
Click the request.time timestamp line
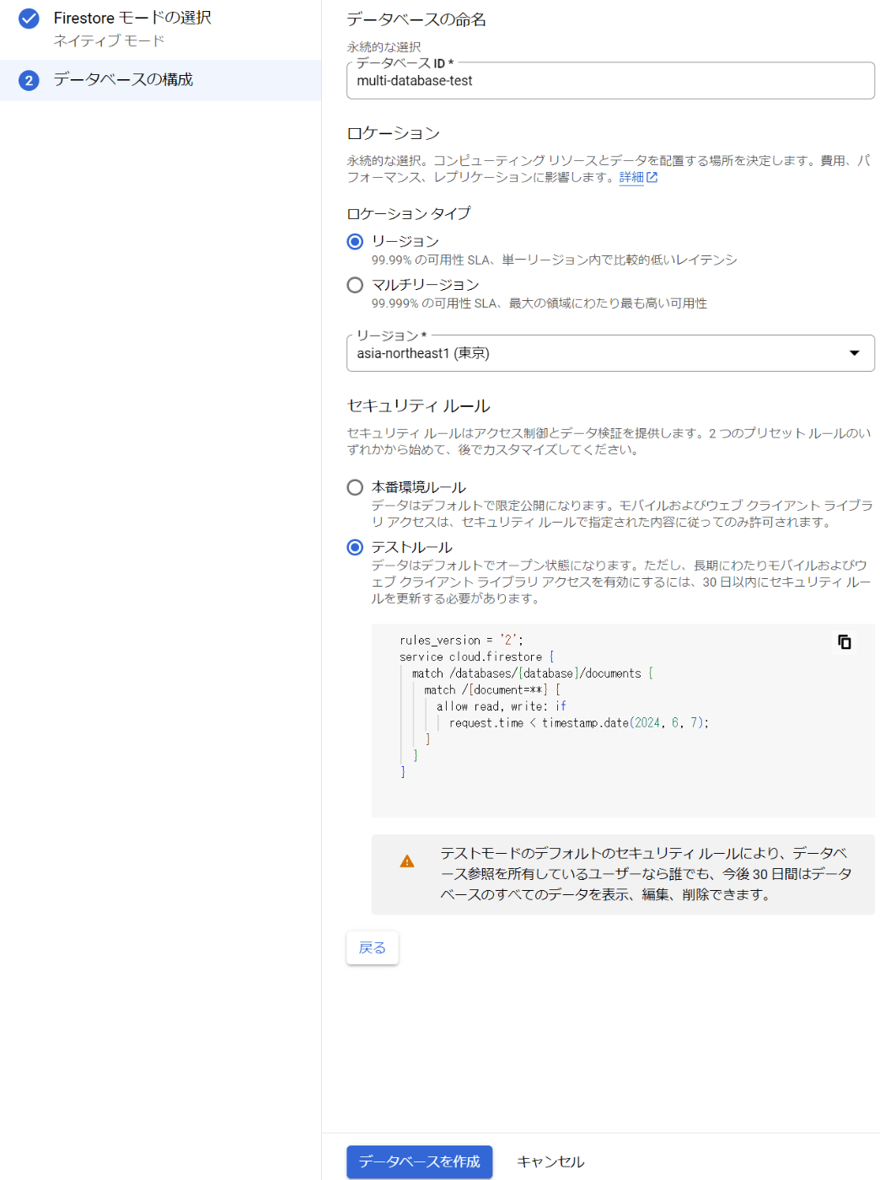[x=578, y=723]
